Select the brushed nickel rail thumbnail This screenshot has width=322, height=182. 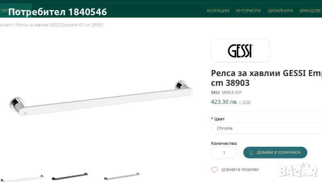(x=122, y=176)
